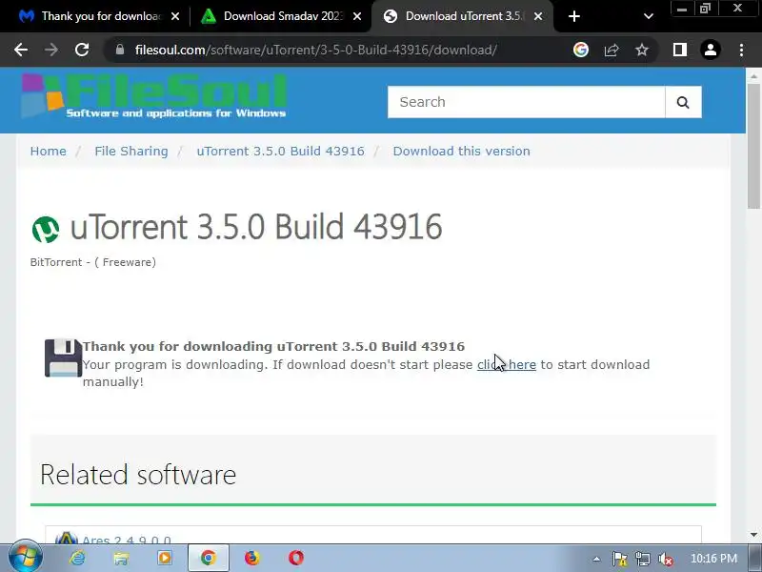Open a new tab with plus button
Image resolution: width=762 pixels, height=572 pixels.
click(x=574, y=16)
